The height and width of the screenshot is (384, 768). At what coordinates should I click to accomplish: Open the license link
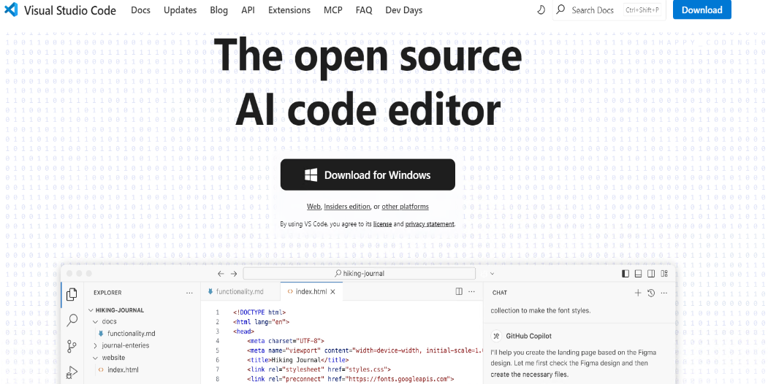coord(382,224)
